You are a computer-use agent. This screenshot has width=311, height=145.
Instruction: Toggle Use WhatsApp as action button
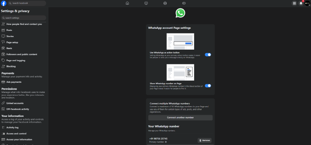[x=208, y=55]
